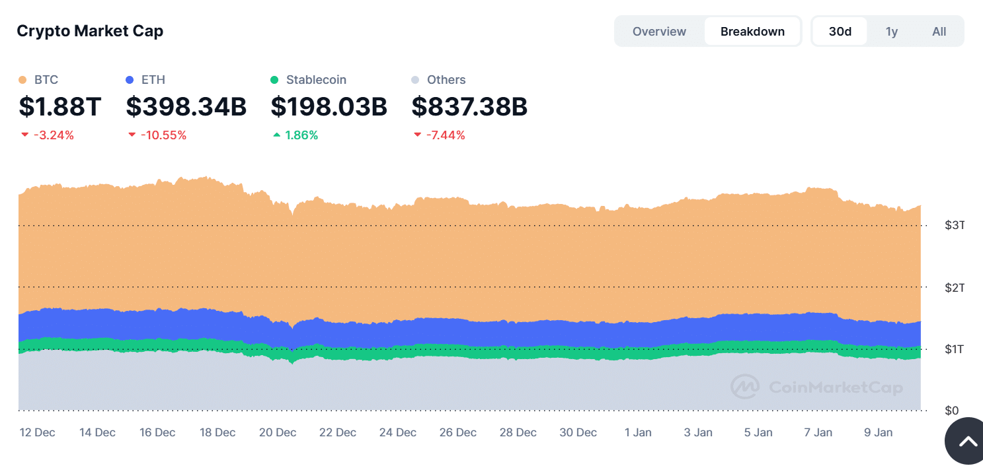Image resolution: width=983 pixels, height=468 pixels.
Task: Click the Crypto Market Cap heading
Action: [x=90, y=31]
